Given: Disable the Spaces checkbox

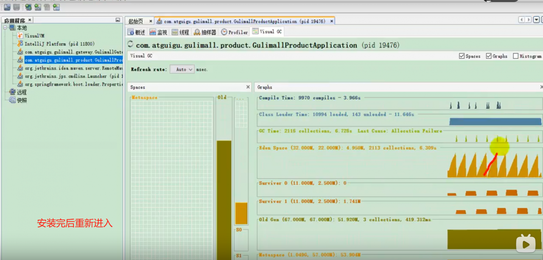Looking at the screenshot, I should pos(462,56).
